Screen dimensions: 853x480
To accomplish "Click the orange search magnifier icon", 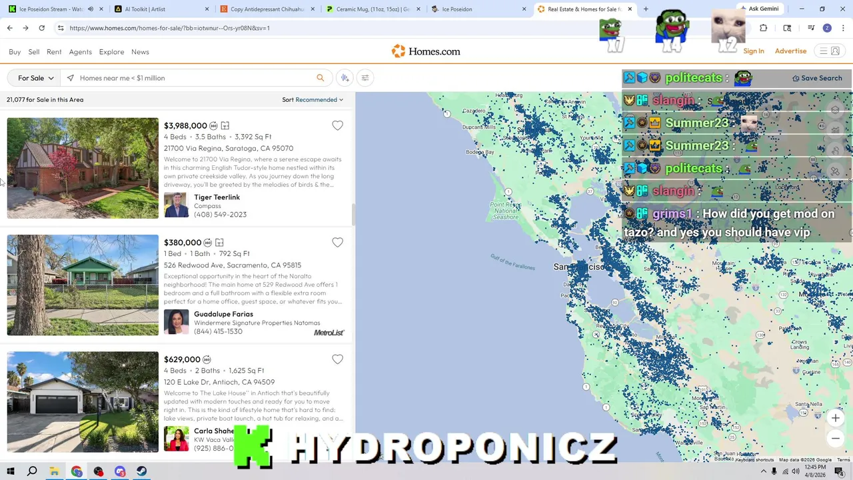I will click(320, 78).
